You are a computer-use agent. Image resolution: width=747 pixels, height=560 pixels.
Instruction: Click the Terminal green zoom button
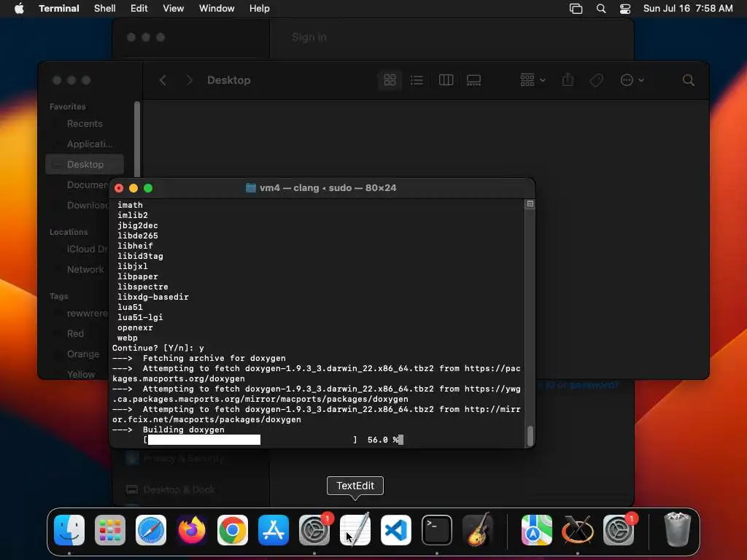(x=148, y=189)
